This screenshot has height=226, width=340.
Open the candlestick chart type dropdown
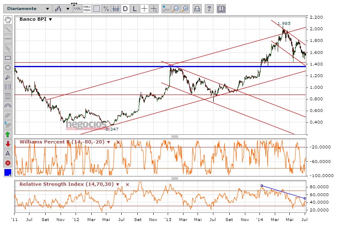pos(62,9)
